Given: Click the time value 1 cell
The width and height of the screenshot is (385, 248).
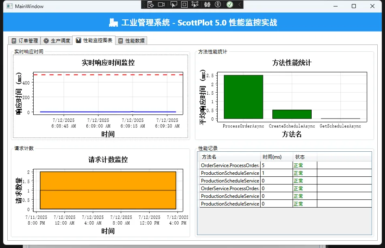Looking at the screenshot, I should [x=276, y=173].
